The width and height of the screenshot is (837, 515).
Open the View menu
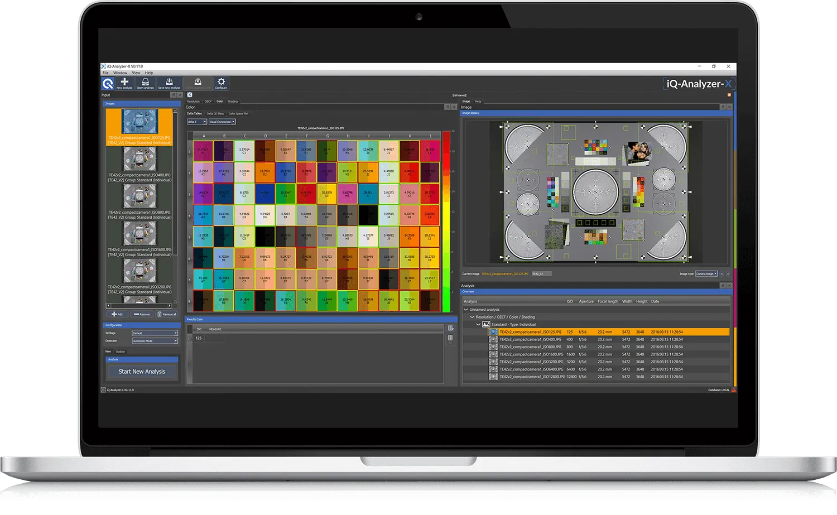tap(136, 73)
